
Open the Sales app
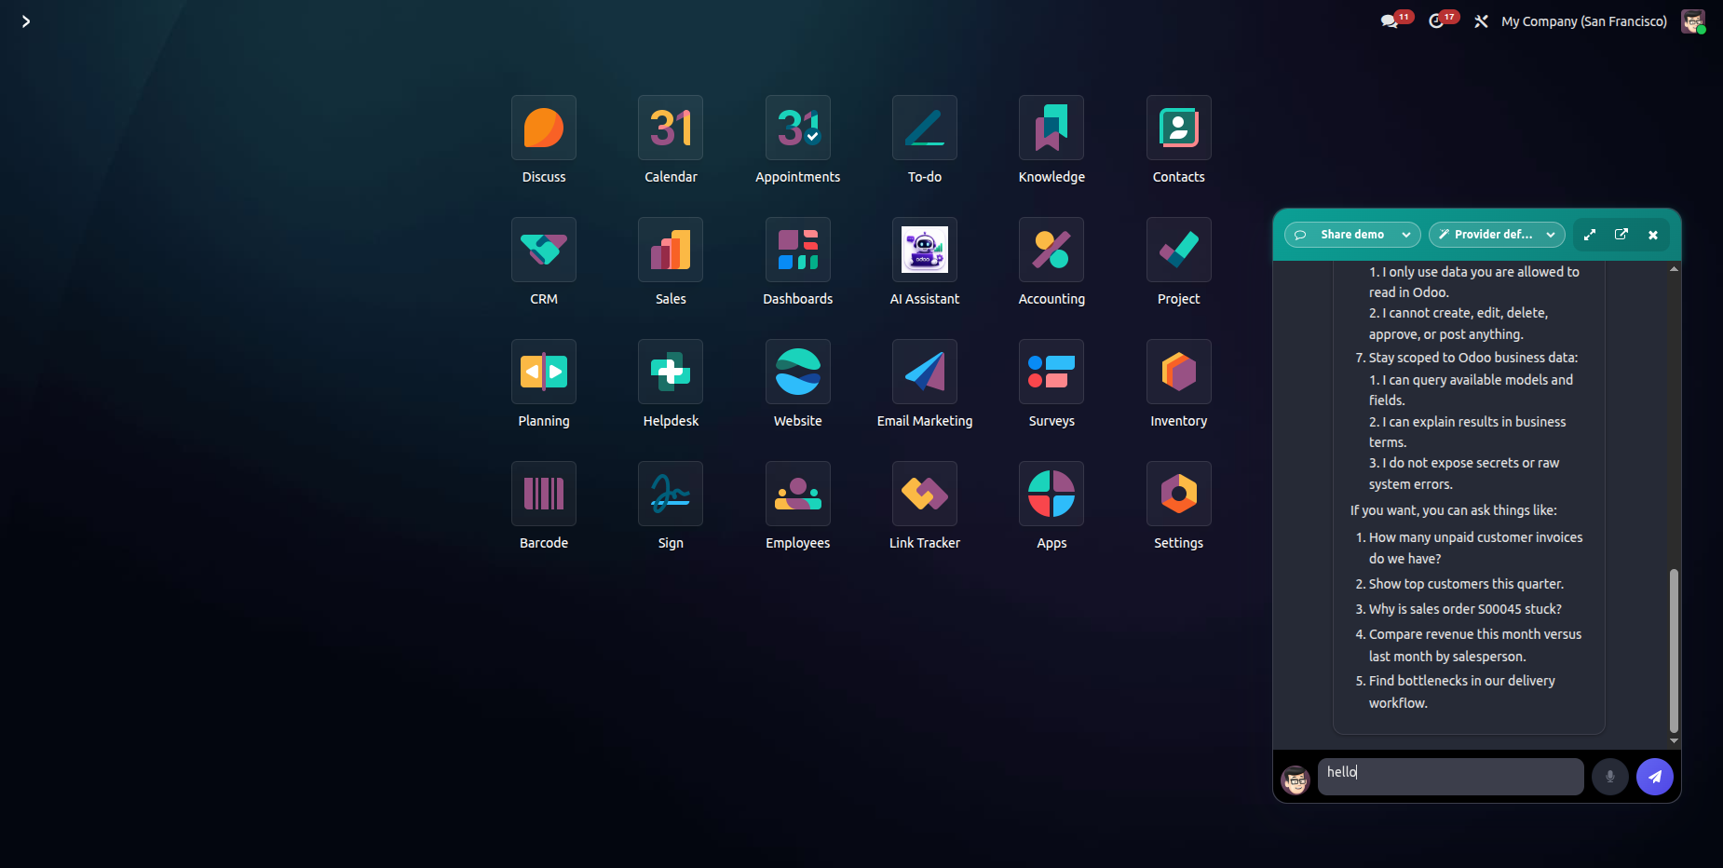click(671, 250)
